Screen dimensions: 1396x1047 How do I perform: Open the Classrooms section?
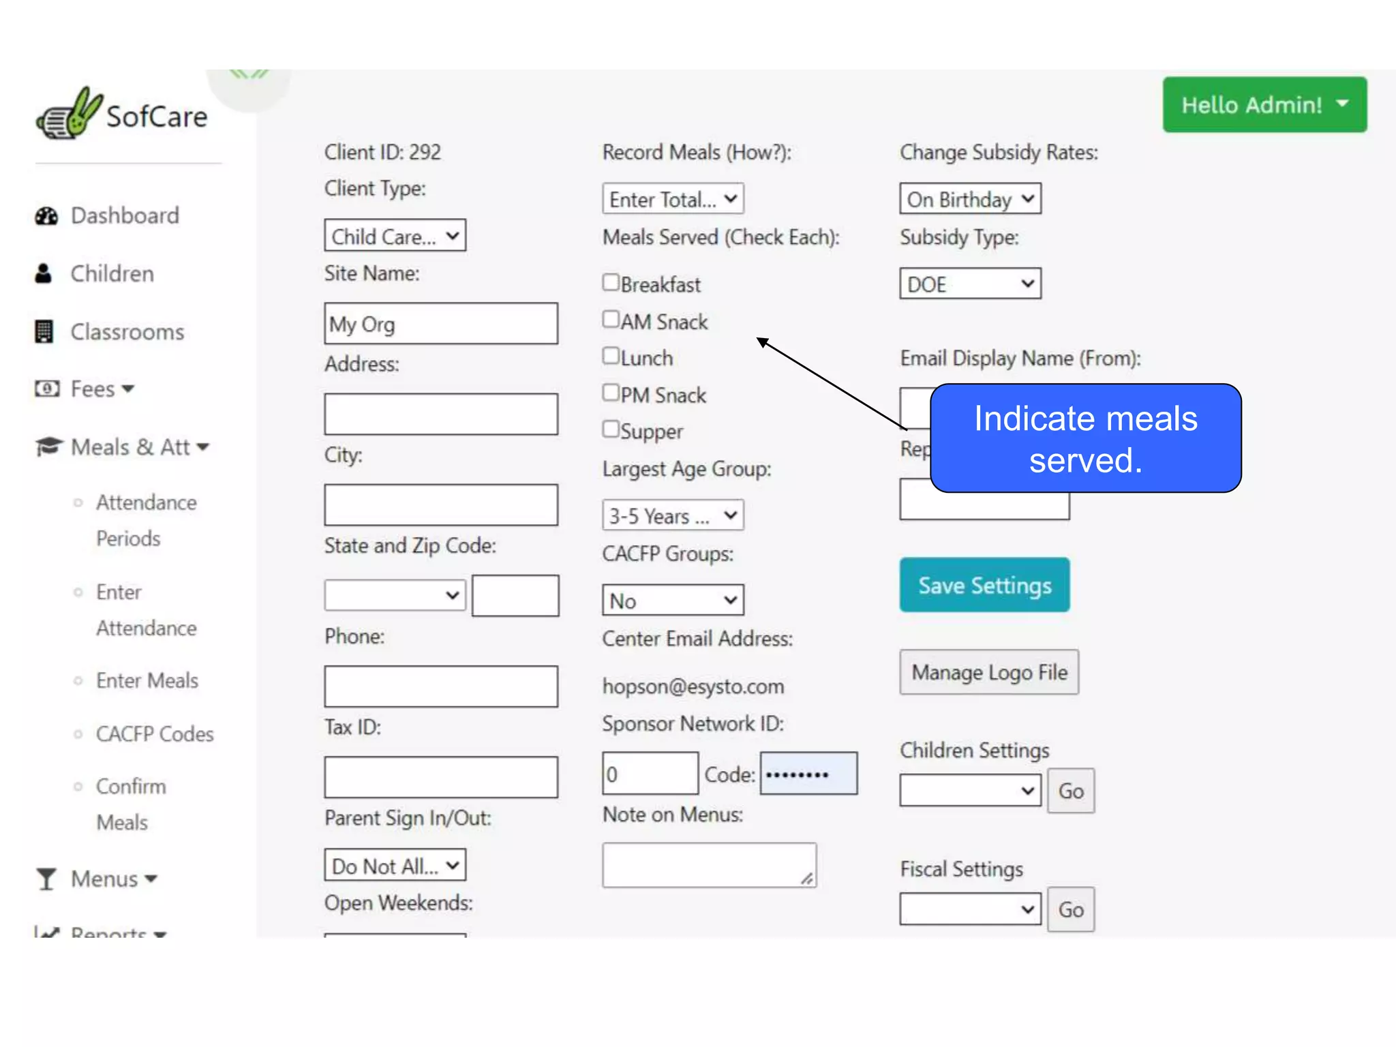point(127,332)
